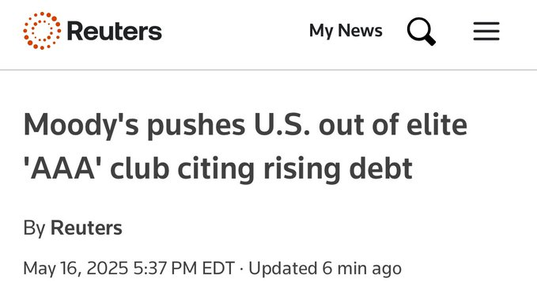Click the word 'pushes' in the headline
This screenshot has height=302, width=537.
(196, 125)
